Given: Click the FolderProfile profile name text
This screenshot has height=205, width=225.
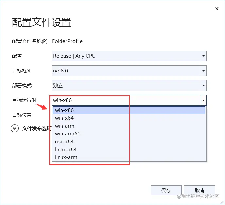Looking at the screenshot, I should 67,41.
